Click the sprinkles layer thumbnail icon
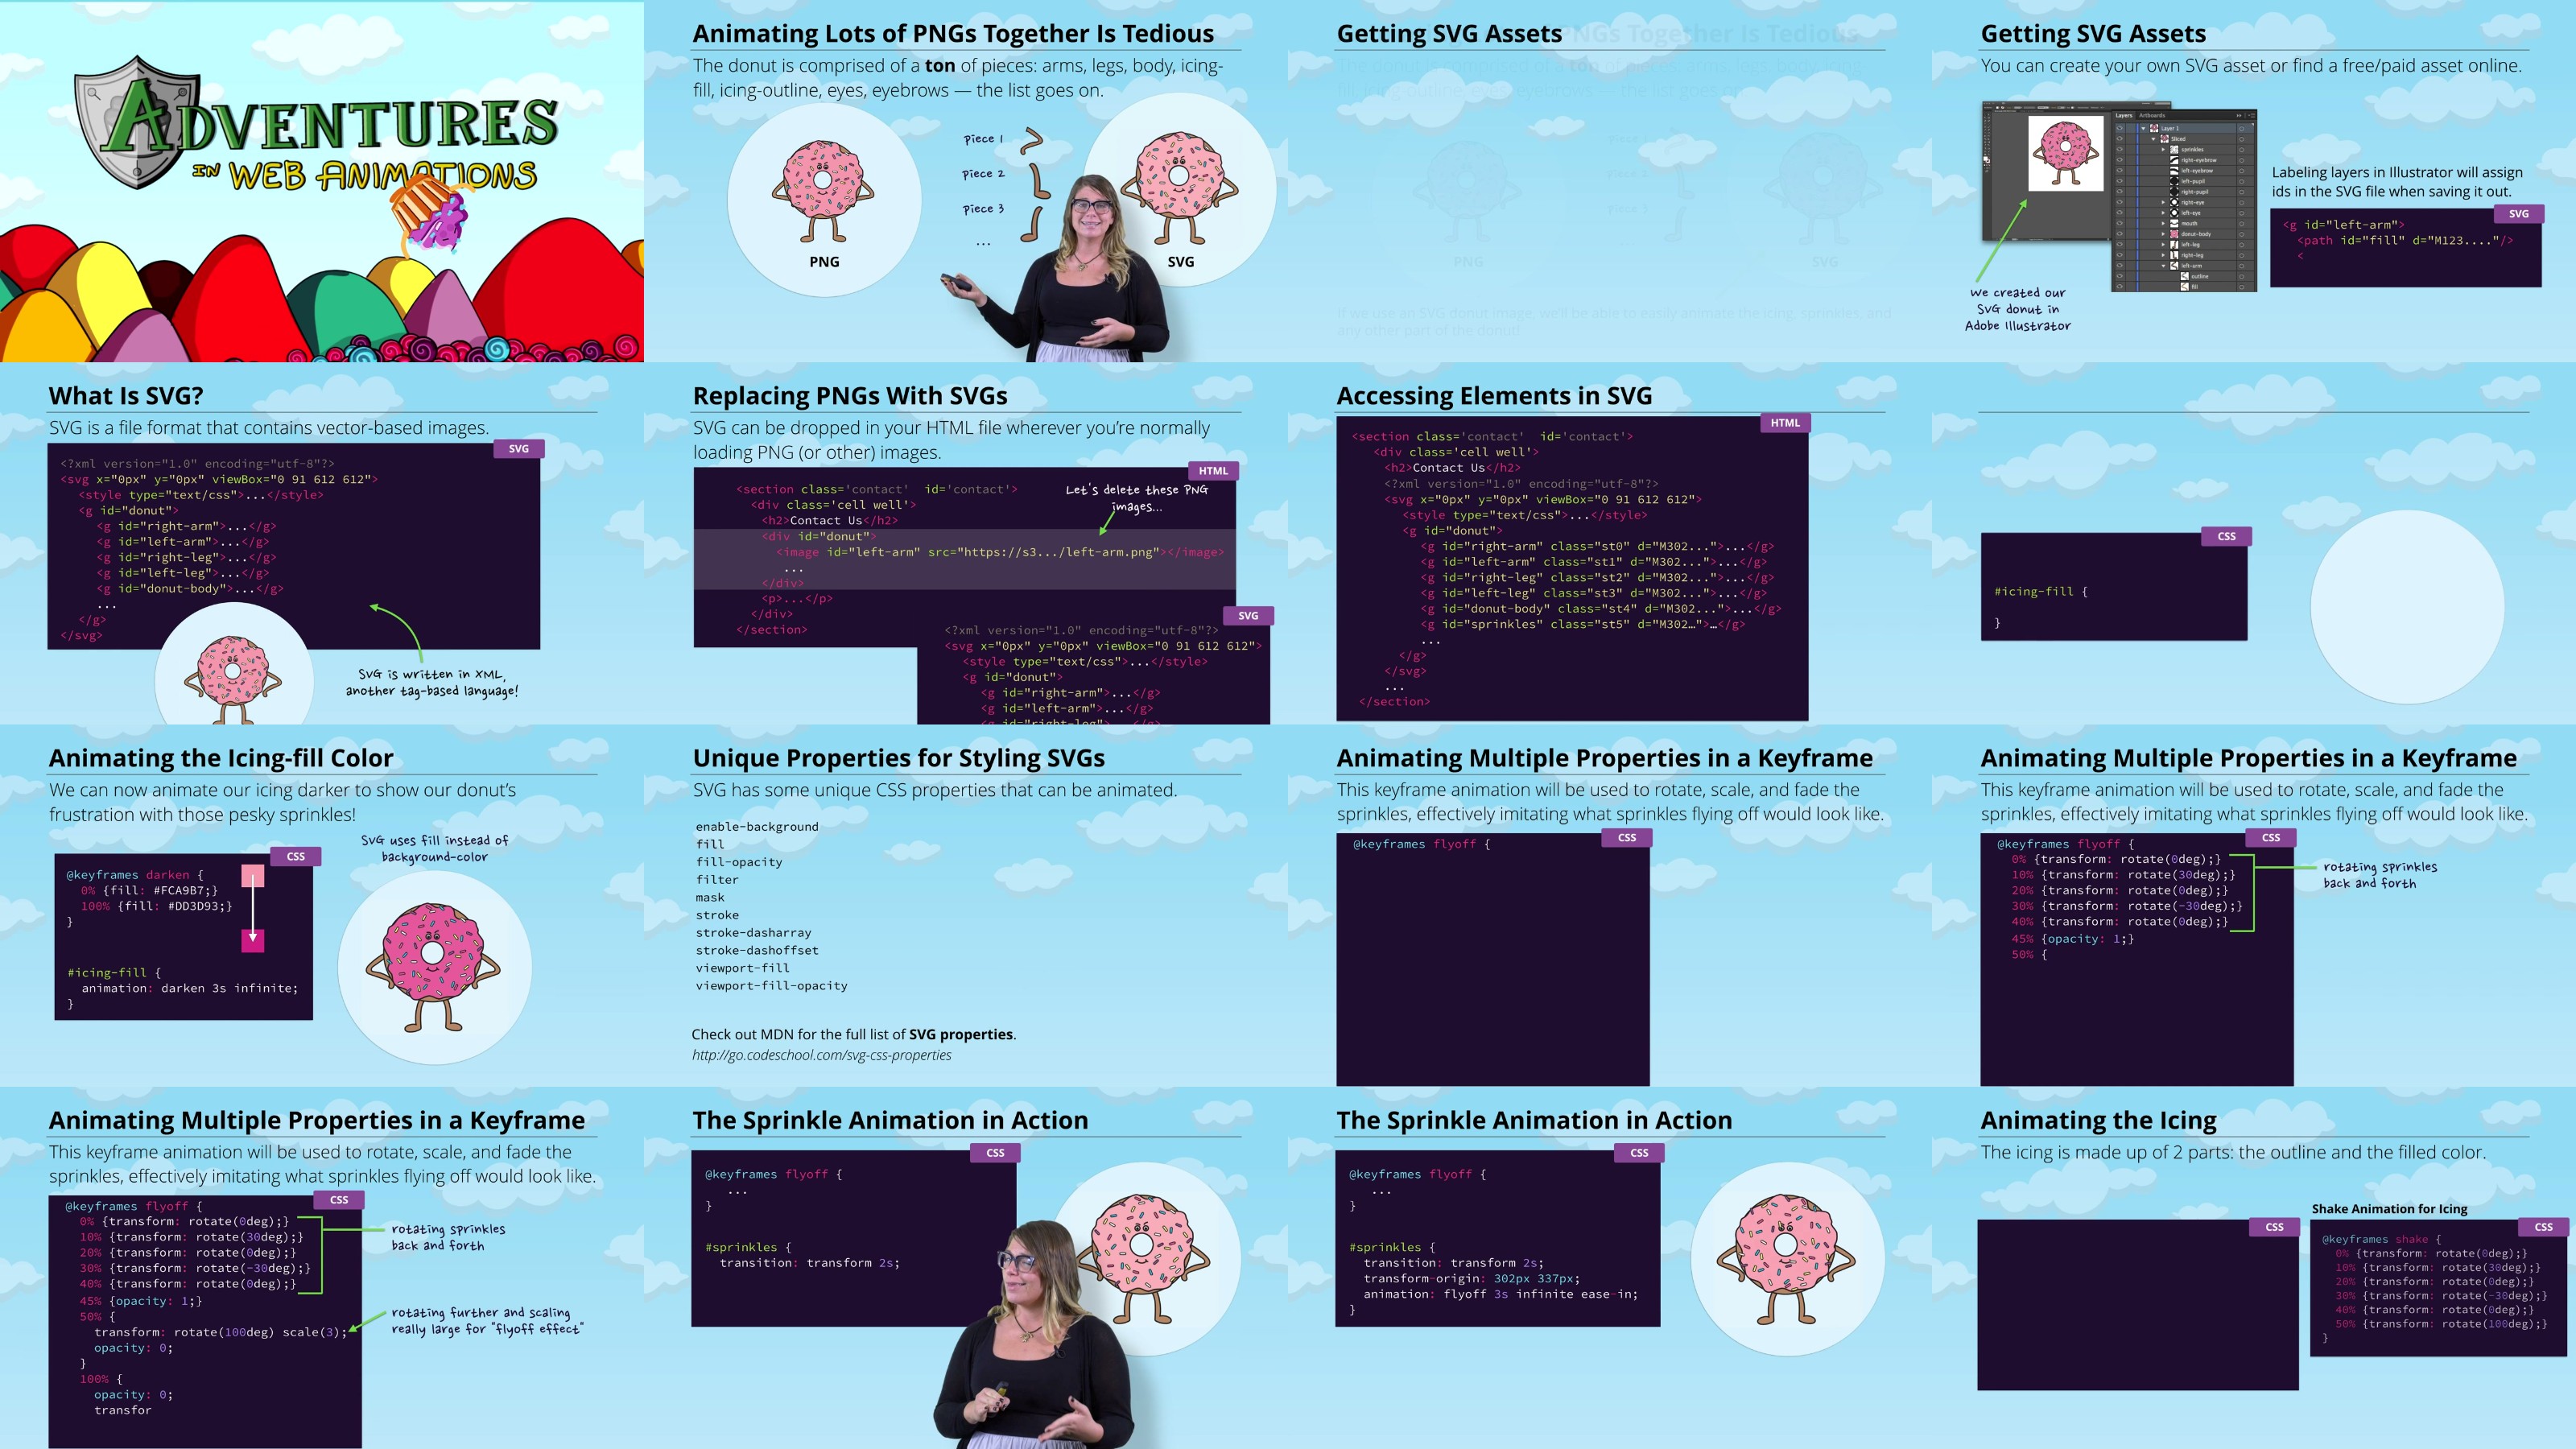Viewport: 2576px width, 1449px height. point(2174,150)
